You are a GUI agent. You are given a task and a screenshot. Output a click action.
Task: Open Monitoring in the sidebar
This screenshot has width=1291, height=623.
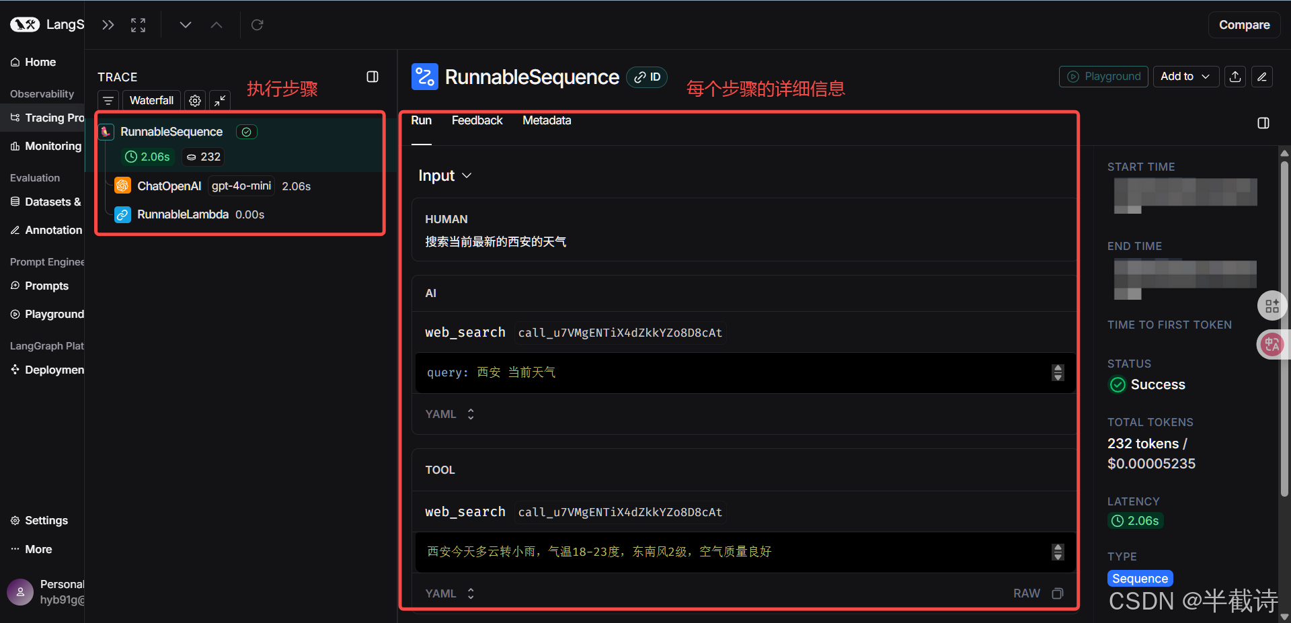pyautogui.click(x=46, y=146)
